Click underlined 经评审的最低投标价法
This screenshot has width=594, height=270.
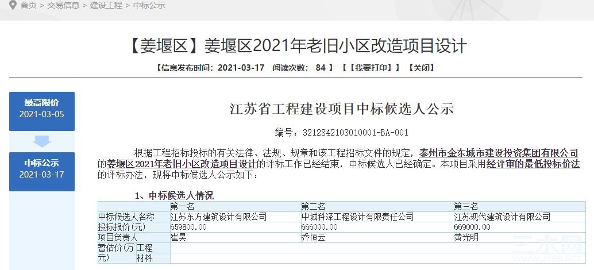pyautogui.click(x=533, y=164)
